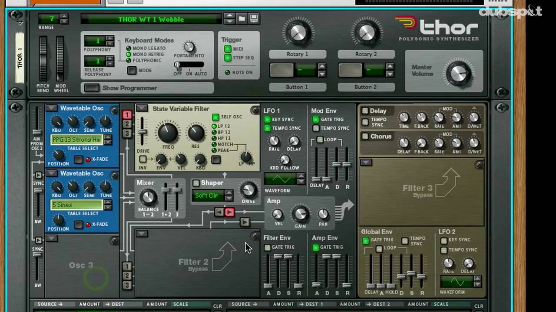Adjust filter ENV knob
This screenshot has height=312, width=556.
pyautogui.click(x=161, y=159)
